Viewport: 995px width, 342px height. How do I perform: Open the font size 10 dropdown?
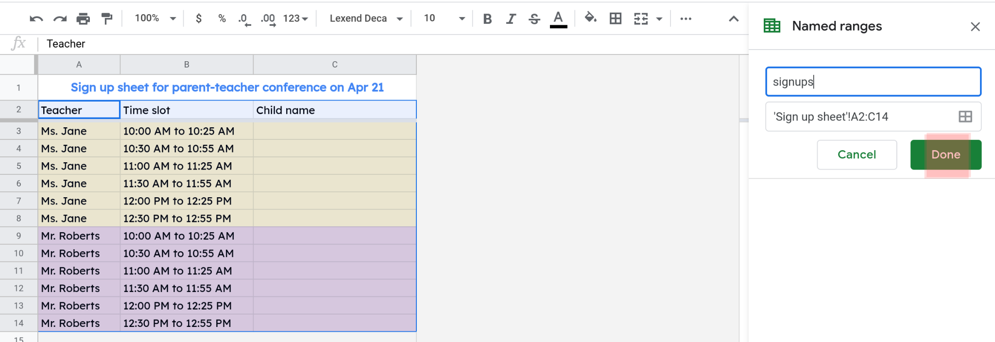click(444, 18)
